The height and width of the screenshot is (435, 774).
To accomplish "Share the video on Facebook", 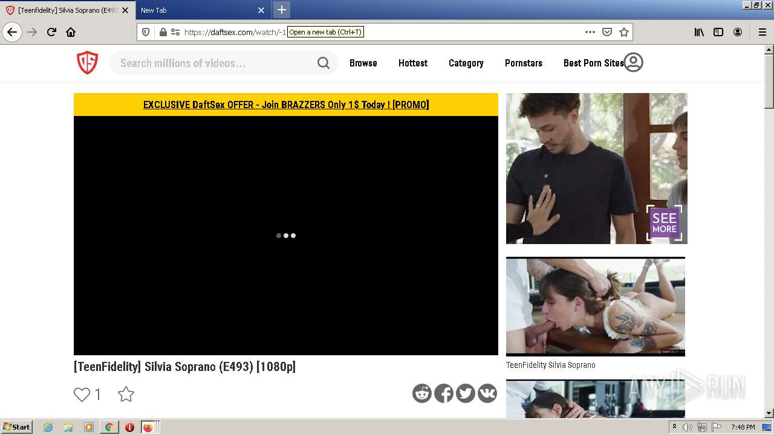I will 444,393.
